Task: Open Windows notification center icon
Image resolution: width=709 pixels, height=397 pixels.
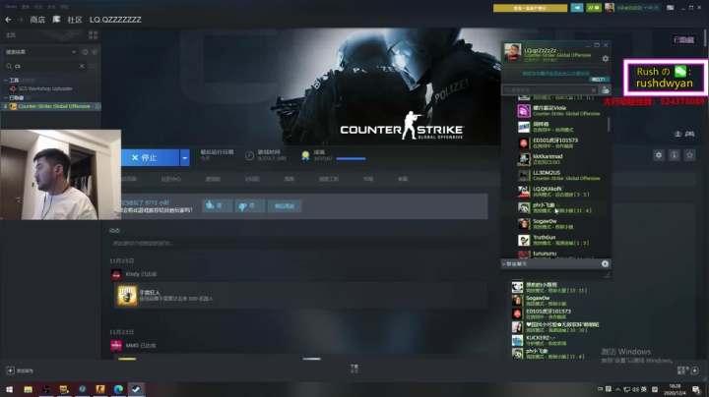Action: pos(696,389)
